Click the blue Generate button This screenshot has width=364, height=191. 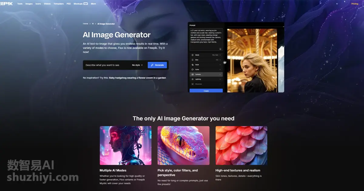157,65
